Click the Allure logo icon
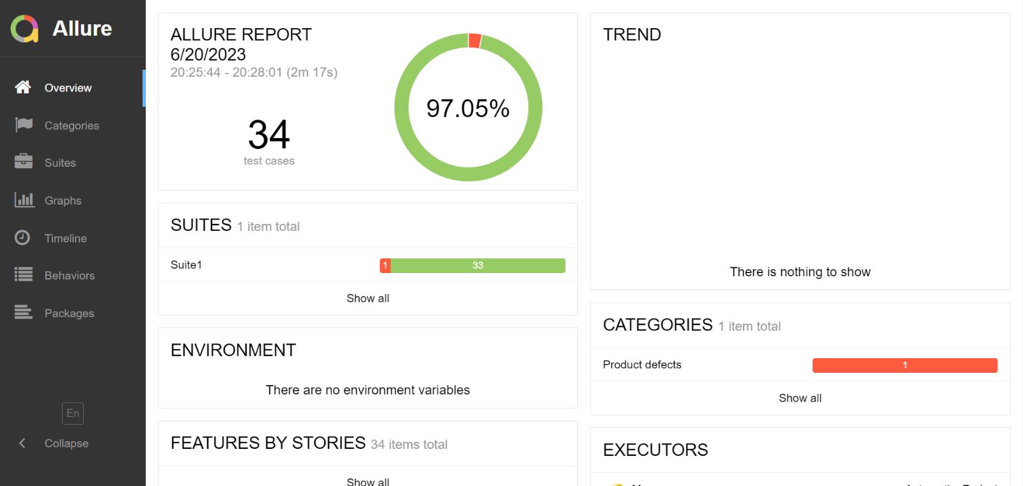Viewport: 1023px width, 486px height. tap(24, 29)
